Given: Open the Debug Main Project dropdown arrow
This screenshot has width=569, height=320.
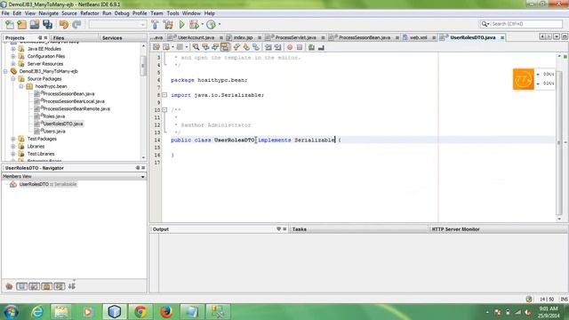Looking at the screenshot, I should (x=202, y=24).
